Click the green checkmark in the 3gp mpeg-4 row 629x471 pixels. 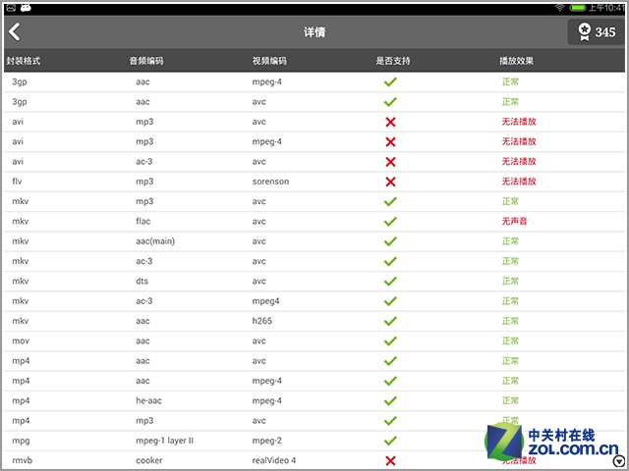[390, 81]
